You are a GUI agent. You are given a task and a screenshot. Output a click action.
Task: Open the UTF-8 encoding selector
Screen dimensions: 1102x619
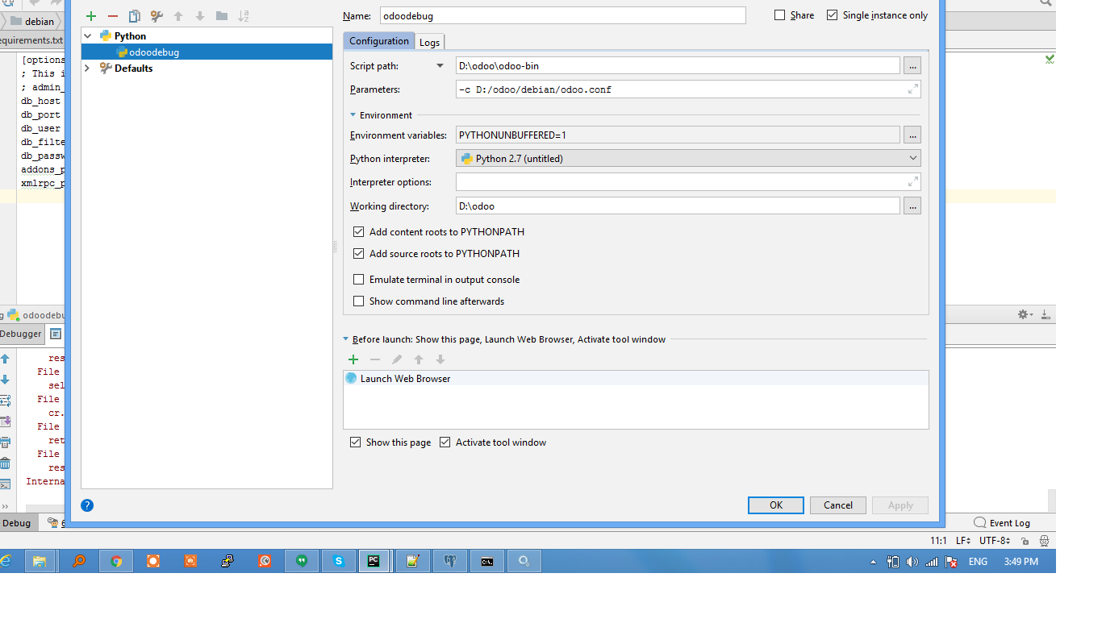point(995,541)
